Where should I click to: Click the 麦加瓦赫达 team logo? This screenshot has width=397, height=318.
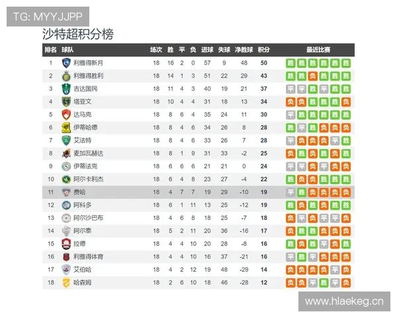pos(66,153)
